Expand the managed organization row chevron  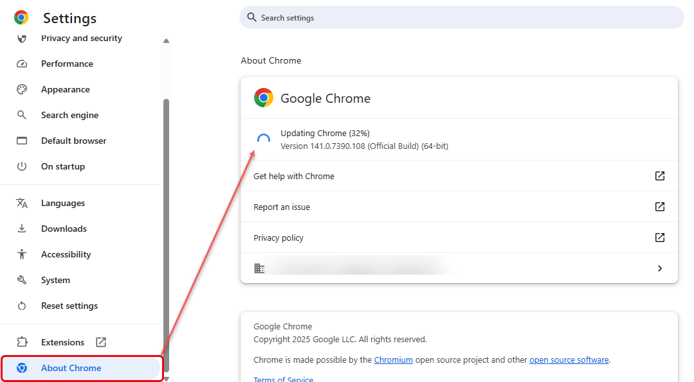[x=659, y=268]
